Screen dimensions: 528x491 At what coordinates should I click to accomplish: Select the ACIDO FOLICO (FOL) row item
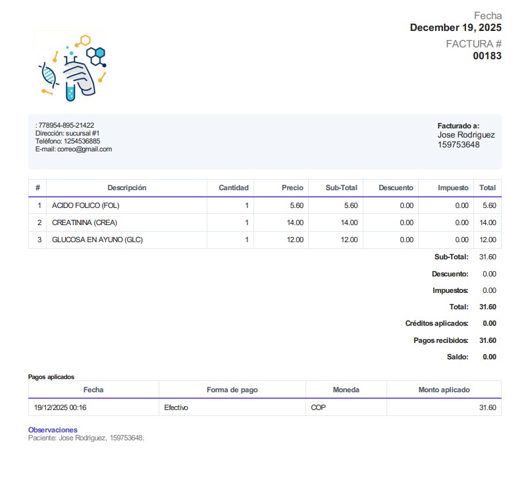(86, 206)
